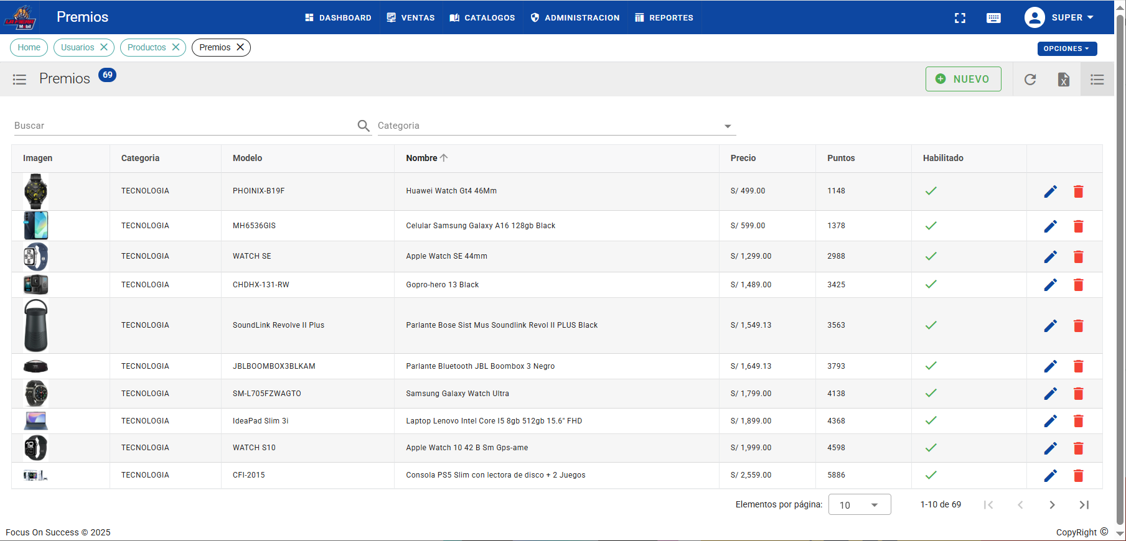Export the table with the Excel icon
The height and width of the screenshot is (541, 1126).
point(1064,79)
